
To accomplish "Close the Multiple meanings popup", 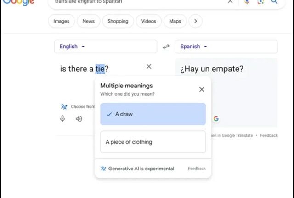I will [202, 89].
